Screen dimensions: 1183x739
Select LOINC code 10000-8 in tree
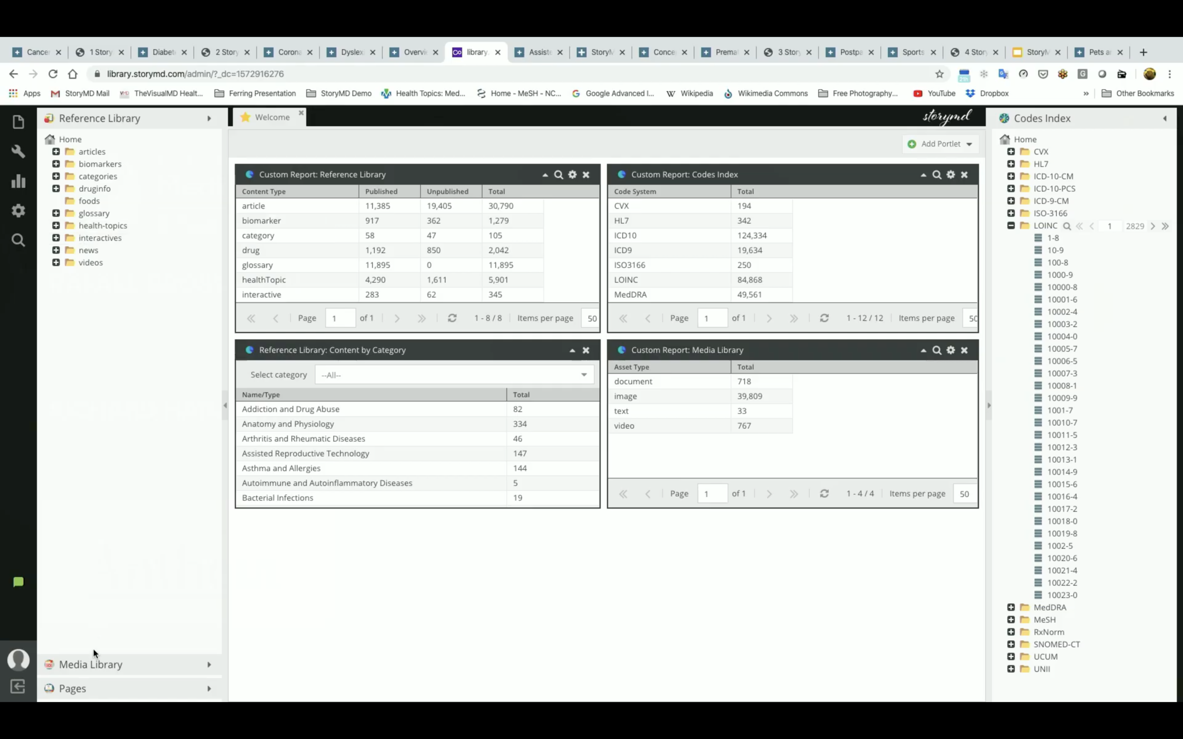tap(1062, 287)
